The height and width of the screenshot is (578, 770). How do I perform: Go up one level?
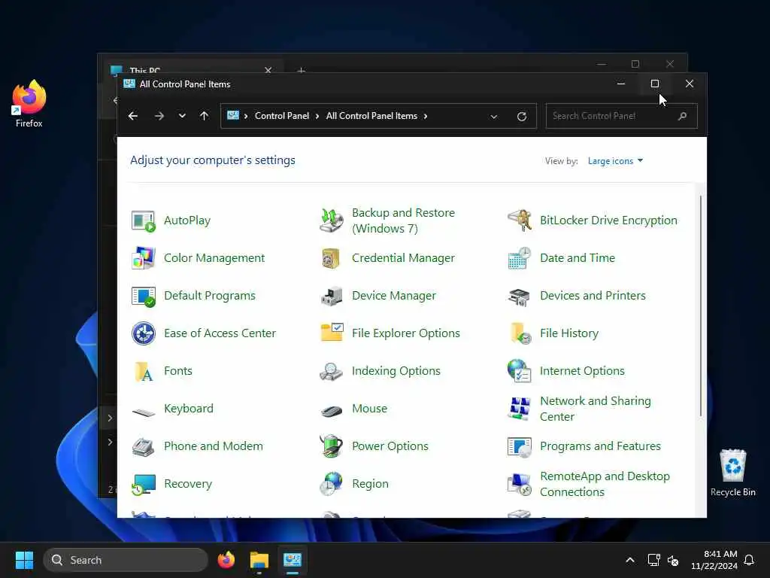pos(205,116)
